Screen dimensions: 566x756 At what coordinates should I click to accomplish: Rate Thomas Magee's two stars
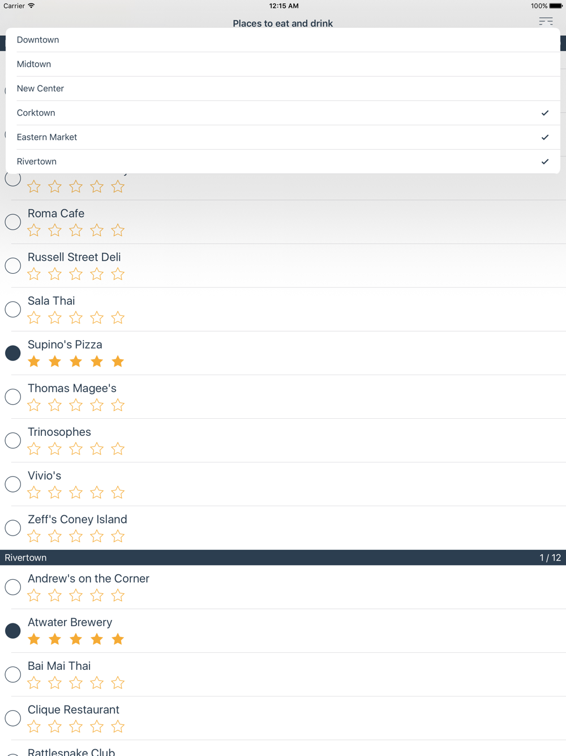tap(55, 405)
